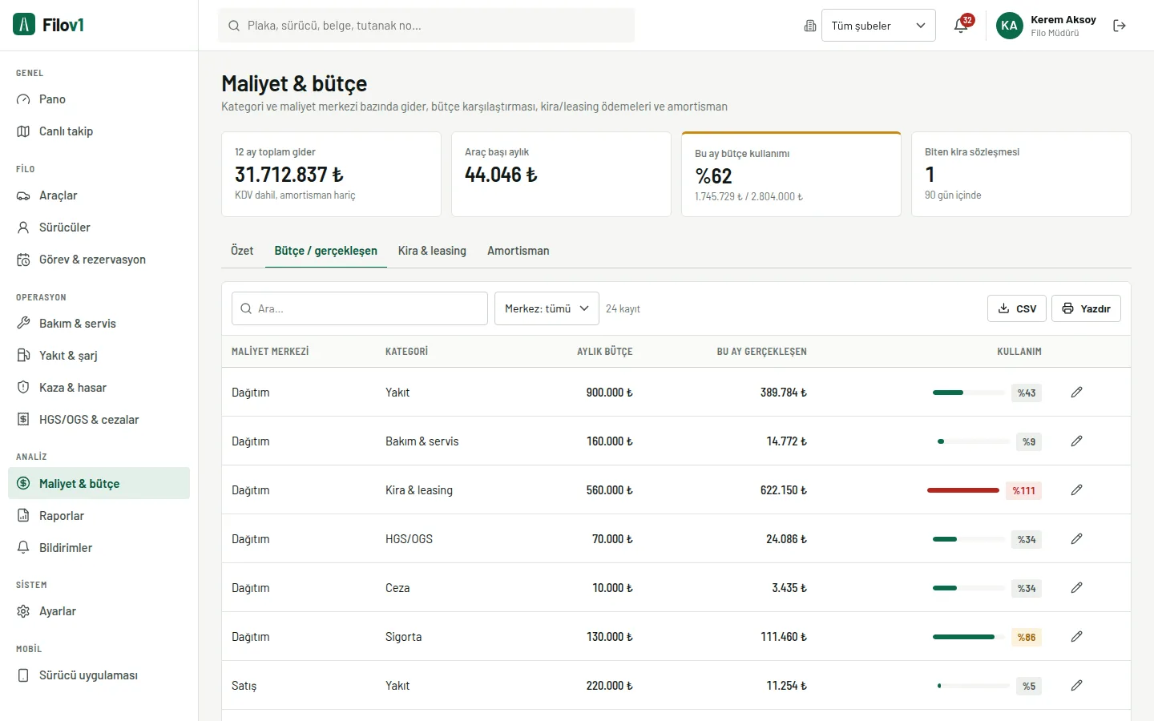Focus the global search field
The image size is (1154, 721).
click(426, 26)
